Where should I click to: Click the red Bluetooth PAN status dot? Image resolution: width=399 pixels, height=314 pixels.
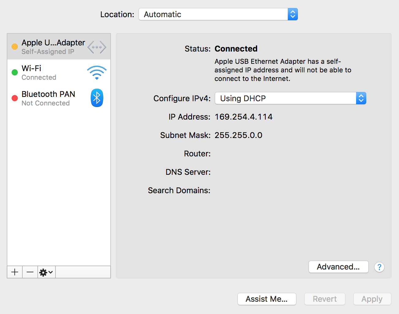15,98
